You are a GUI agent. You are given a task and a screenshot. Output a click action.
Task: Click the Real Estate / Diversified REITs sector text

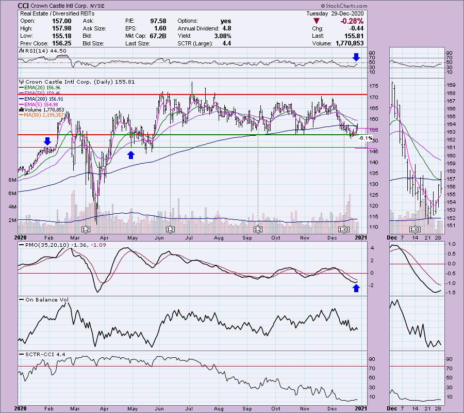point(57,13)
